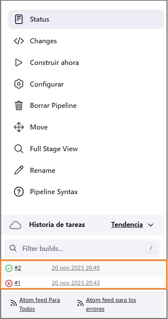This screenshot has width=168, height=319.
Task: Click the Configurar gear icon
Action: pos(19,84)
